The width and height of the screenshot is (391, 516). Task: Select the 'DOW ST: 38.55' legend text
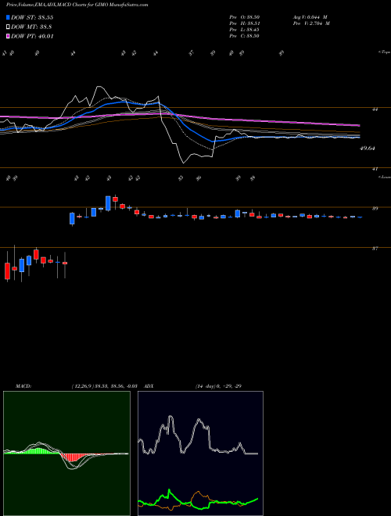tap(32, 17)
